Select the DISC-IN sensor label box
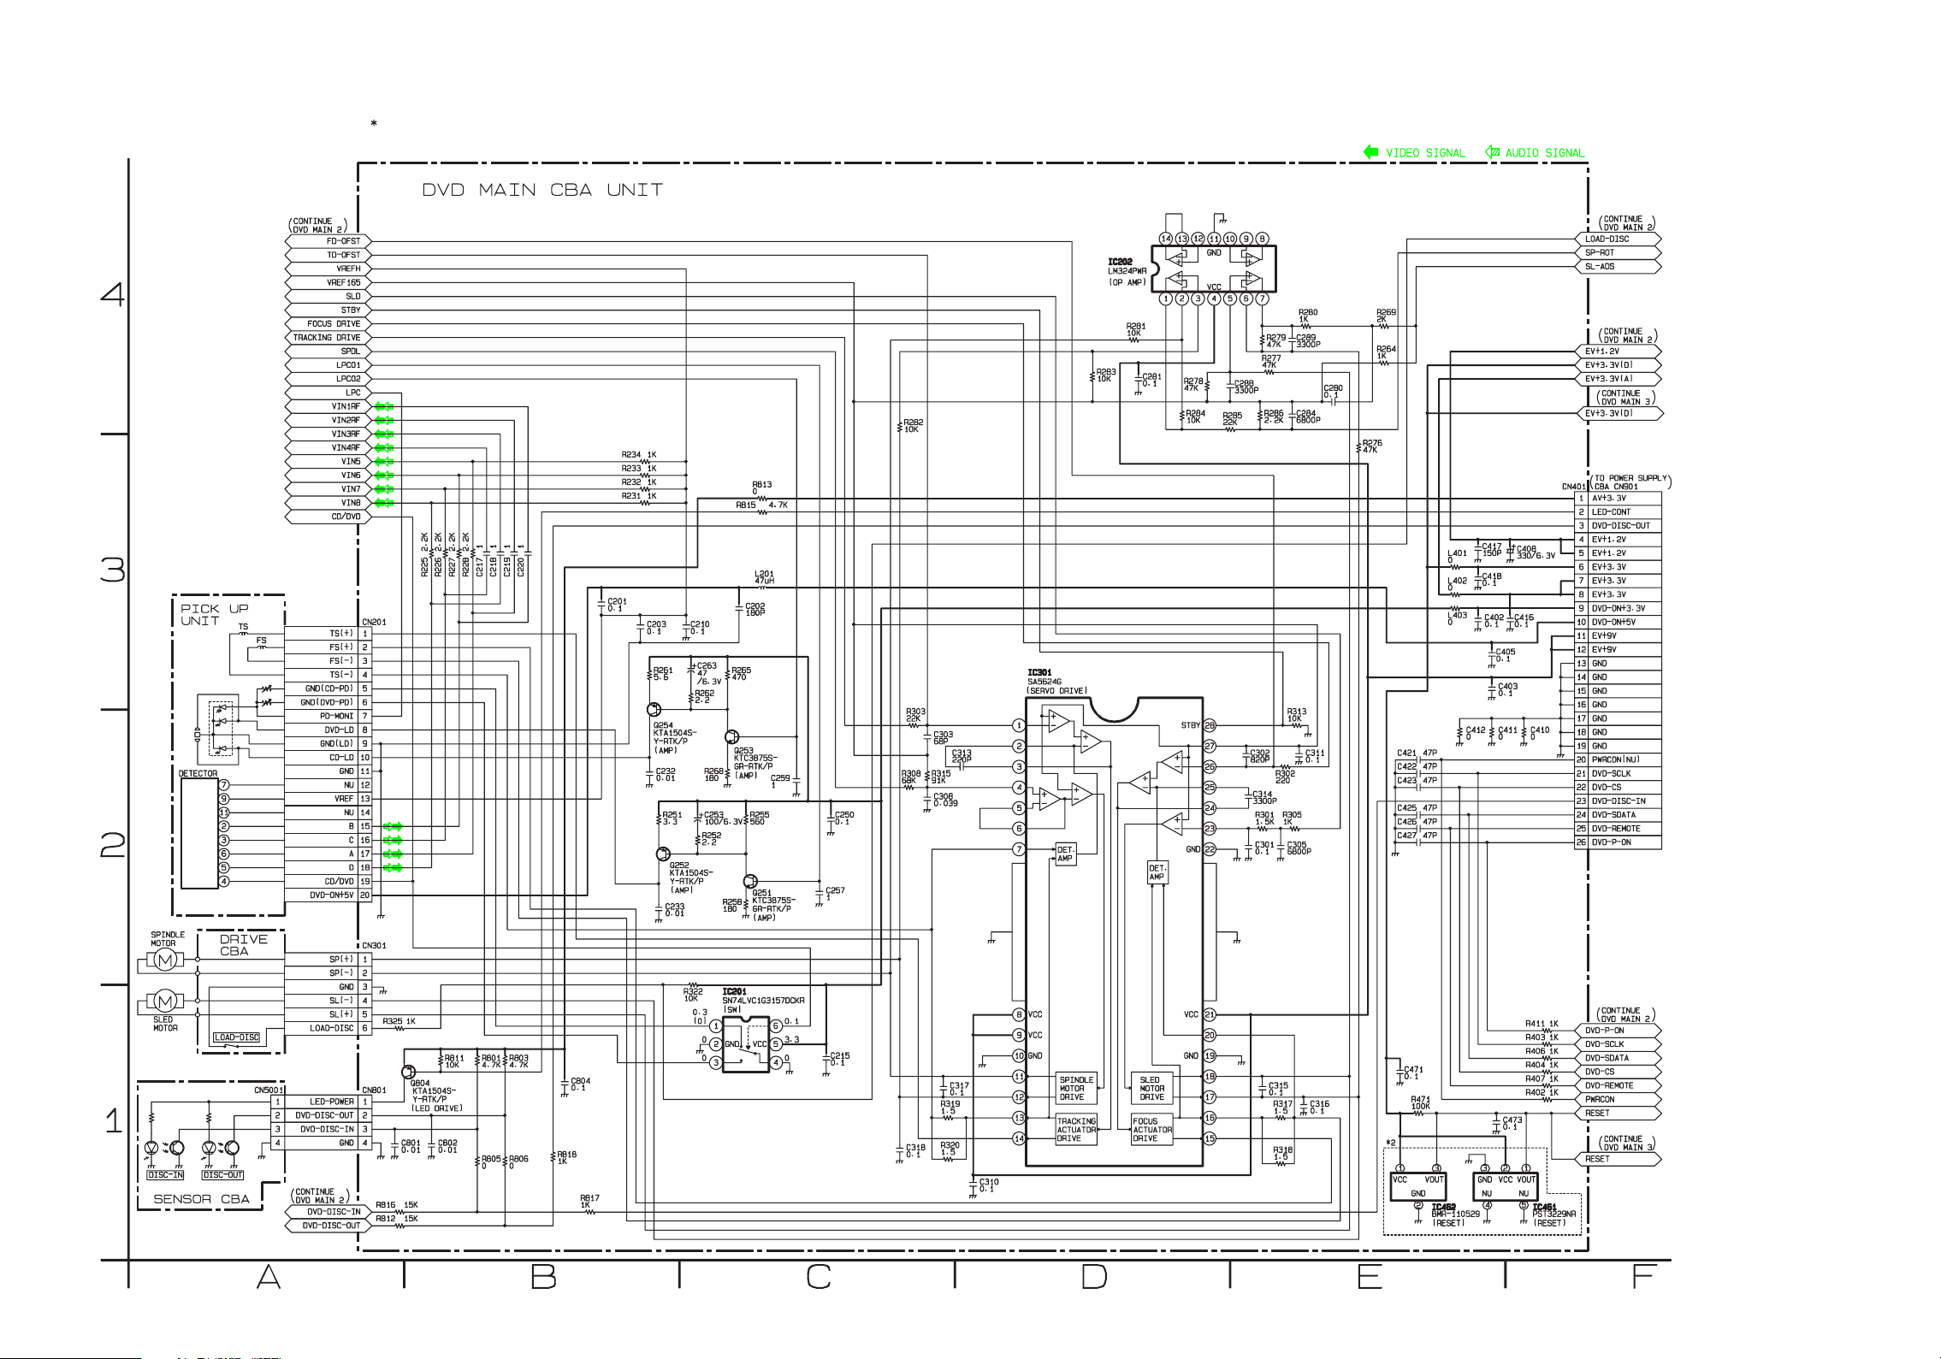 click(x=165, y=1175)
